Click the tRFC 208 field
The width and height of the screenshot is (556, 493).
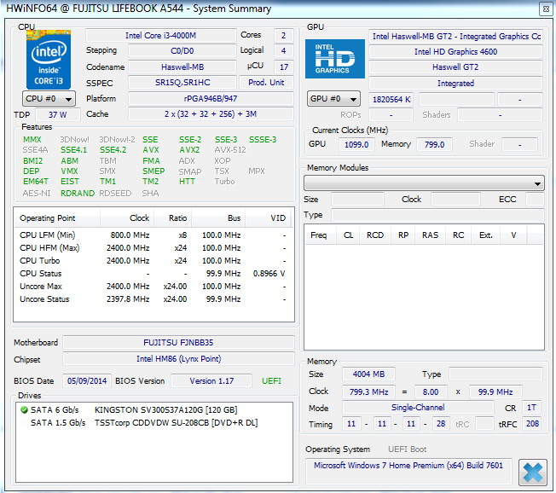click(x=531, y=423)
